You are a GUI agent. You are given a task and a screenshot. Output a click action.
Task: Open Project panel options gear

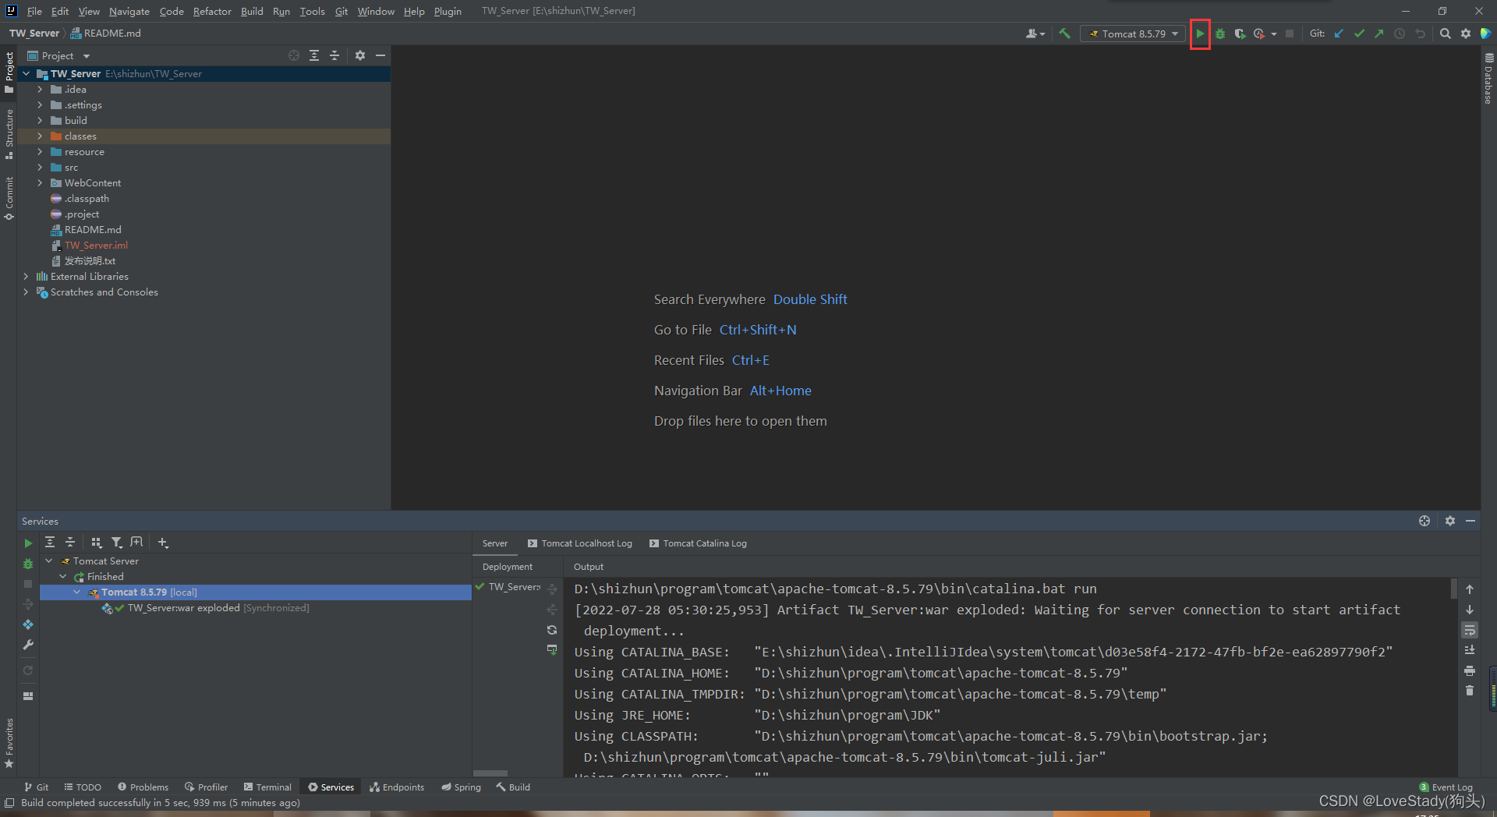click(360, 55)
